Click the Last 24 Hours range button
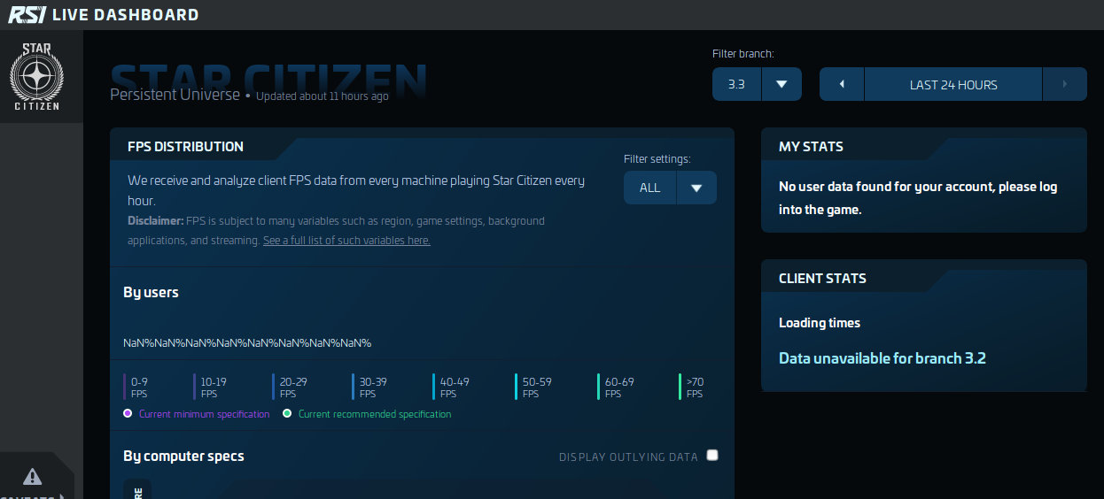The image size is (1104, 499). click(952, 85)
